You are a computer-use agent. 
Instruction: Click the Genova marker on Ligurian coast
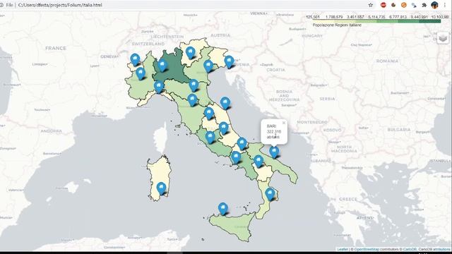pyautogui.click(x=159, y=87)
